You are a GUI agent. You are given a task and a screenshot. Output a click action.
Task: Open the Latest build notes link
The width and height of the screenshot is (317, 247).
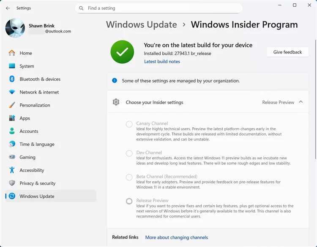pyautogui.click(x=162, y=62)
